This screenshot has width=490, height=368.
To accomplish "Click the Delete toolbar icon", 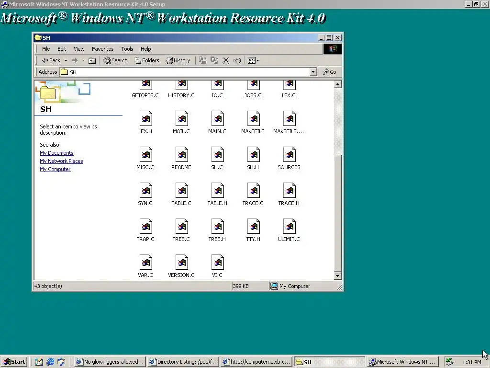I will (226, 60).
